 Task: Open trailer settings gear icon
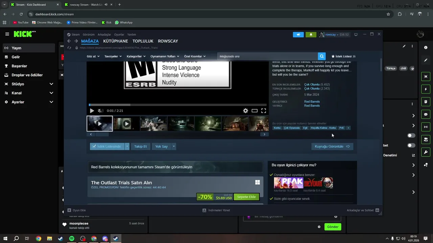pos(246,111)
